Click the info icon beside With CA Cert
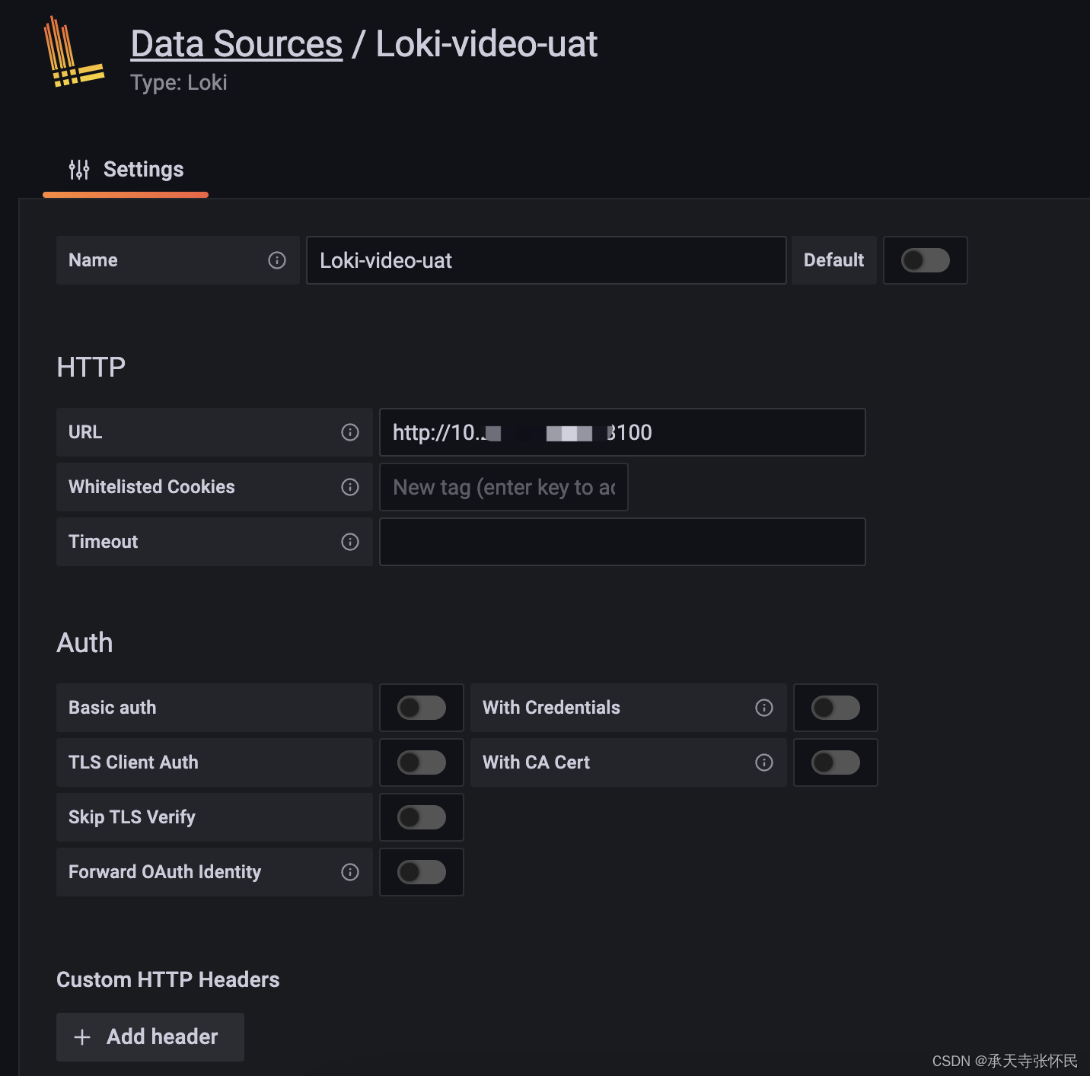This screenshot has width=1090, height=1076. pos(764,762)
